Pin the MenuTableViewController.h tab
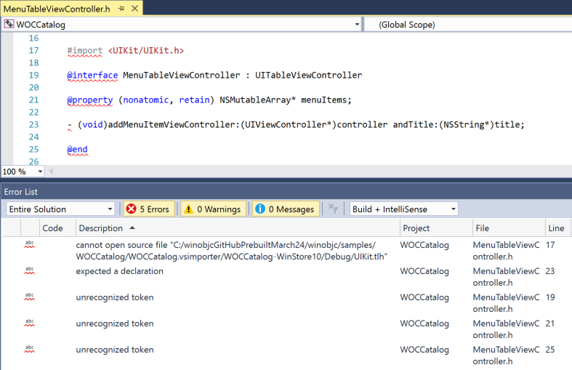 click(121, 8)
